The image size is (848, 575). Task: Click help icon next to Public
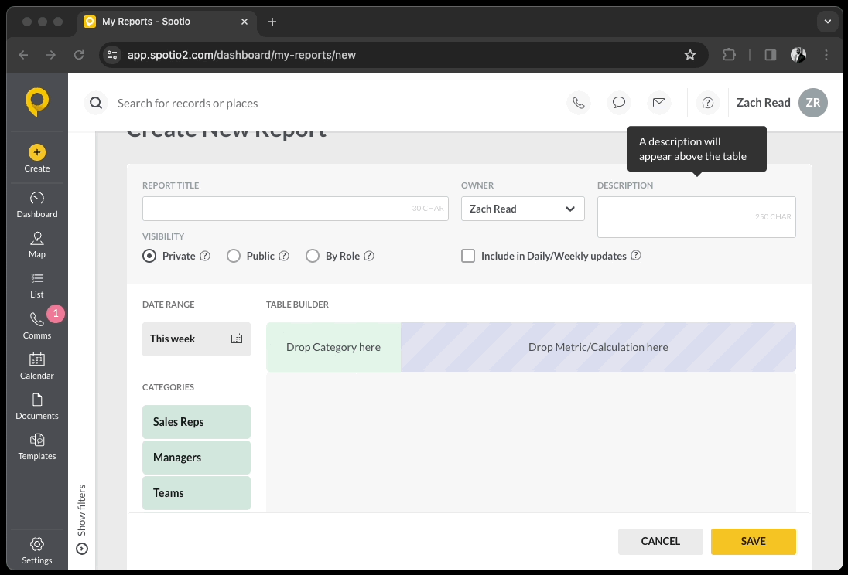[284, 256]
